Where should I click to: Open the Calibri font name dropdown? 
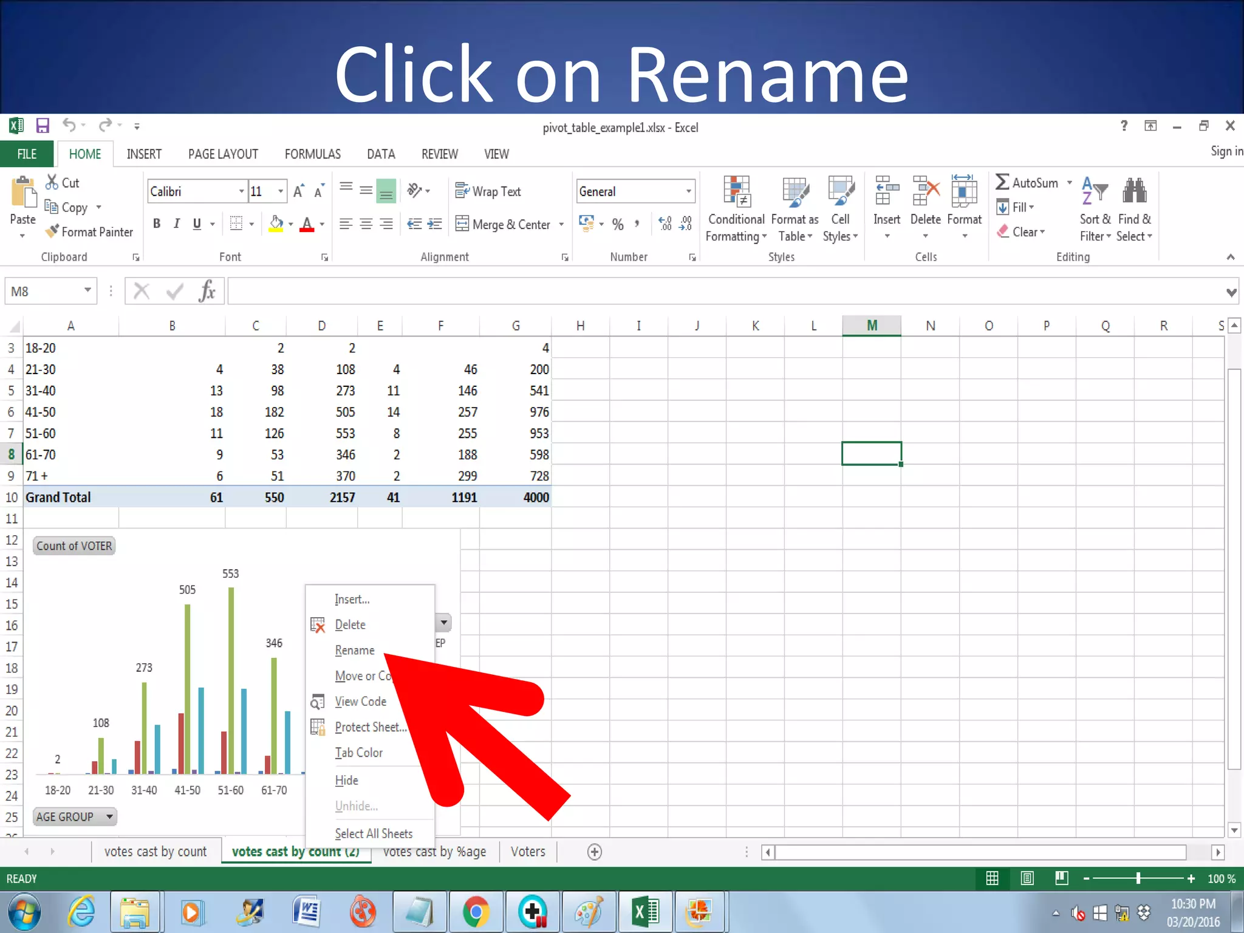coord(241,191)
